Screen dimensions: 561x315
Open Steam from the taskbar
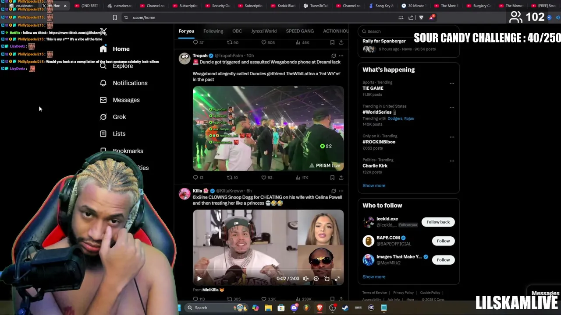(x=345, y=308)
